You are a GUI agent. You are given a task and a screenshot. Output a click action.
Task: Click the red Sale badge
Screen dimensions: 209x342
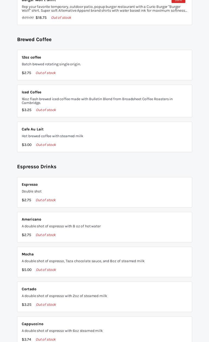pyautogui.click(x=178, y=1)
